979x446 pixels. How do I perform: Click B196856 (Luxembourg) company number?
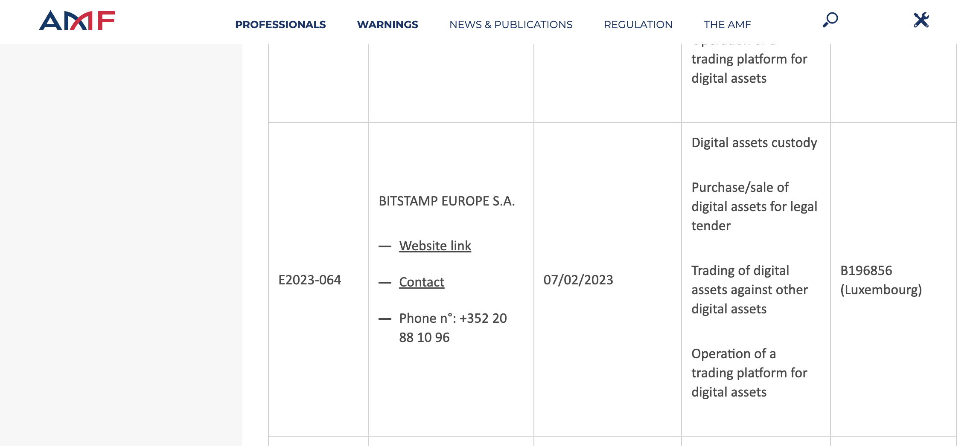(x=881, y=280)
